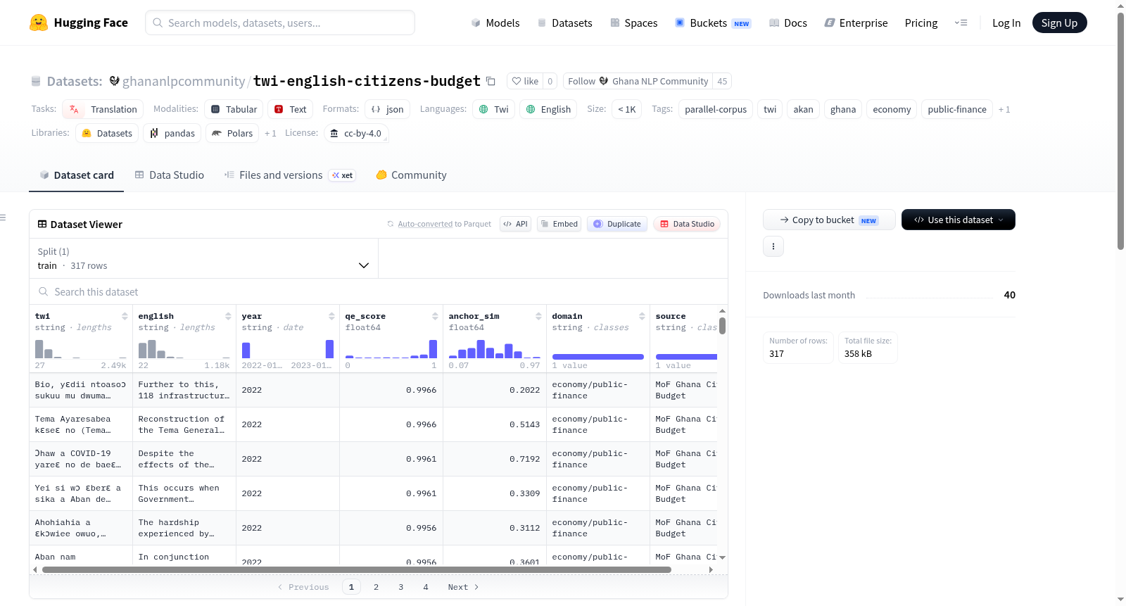Open the Data Studio tab
1126x606 pixels.
pyautogui.click(x=170, y=175)
